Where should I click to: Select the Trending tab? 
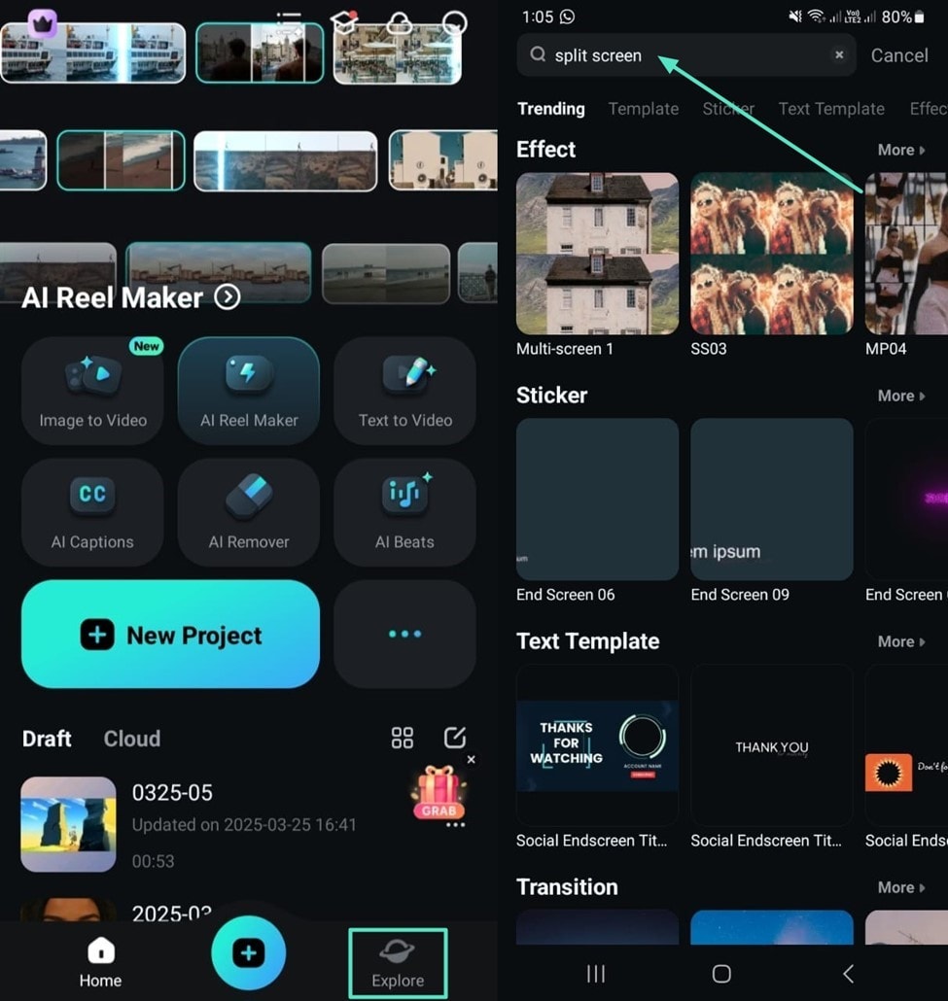click(x=551, y=109)
